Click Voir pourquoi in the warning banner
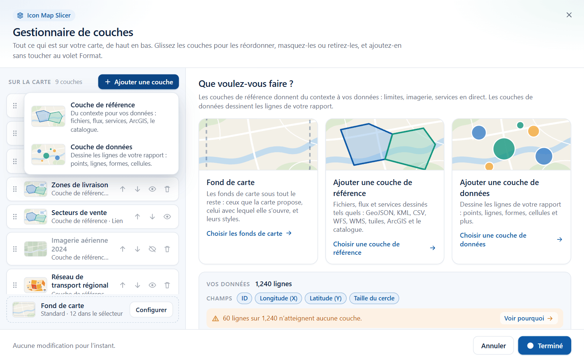Screen dimensions: 584x361 pos(529,318)
